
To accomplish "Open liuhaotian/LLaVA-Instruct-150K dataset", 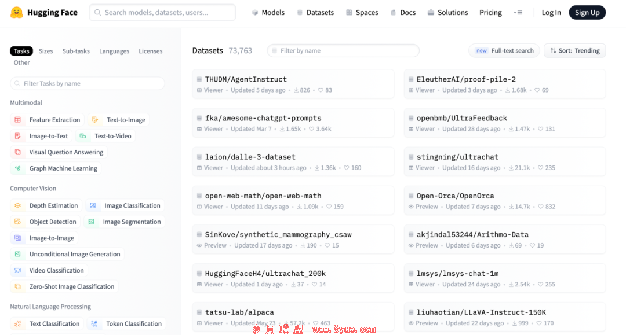I will click(x=505, y=317).
